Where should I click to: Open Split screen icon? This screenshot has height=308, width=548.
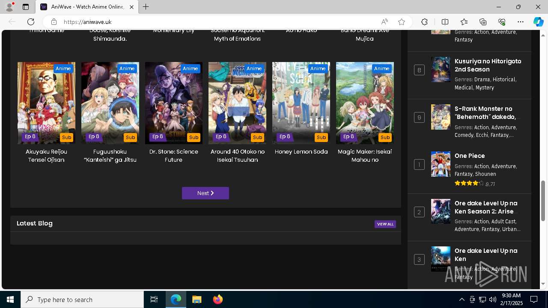pyautogui.click(x=445, y=22)
